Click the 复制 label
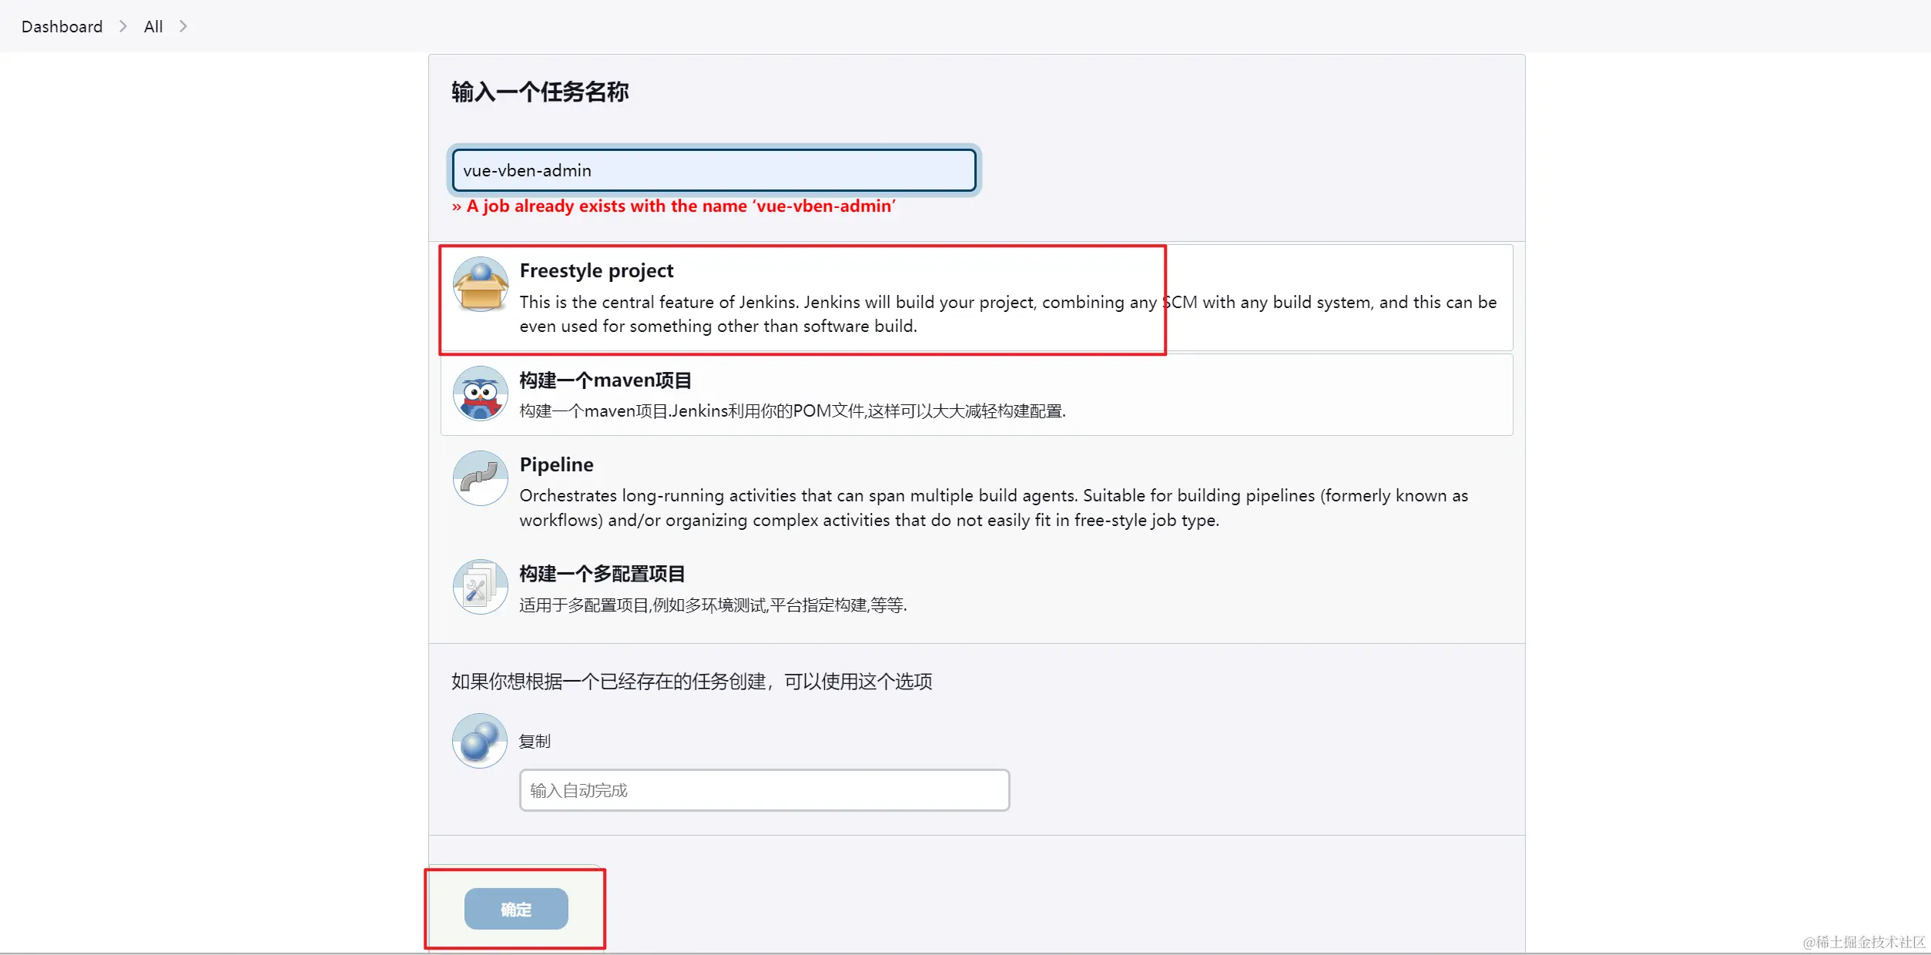This screenshot has width=1931, height=955. coord(535,741)
